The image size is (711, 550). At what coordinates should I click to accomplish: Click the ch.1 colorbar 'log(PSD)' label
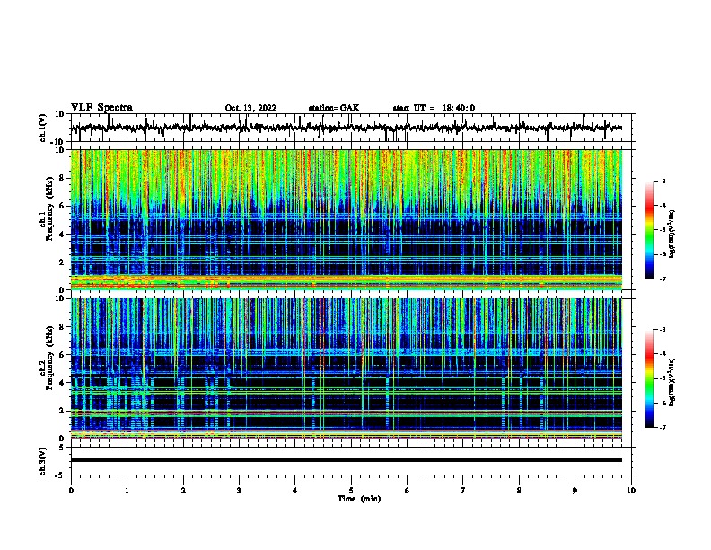pos(671,234)
